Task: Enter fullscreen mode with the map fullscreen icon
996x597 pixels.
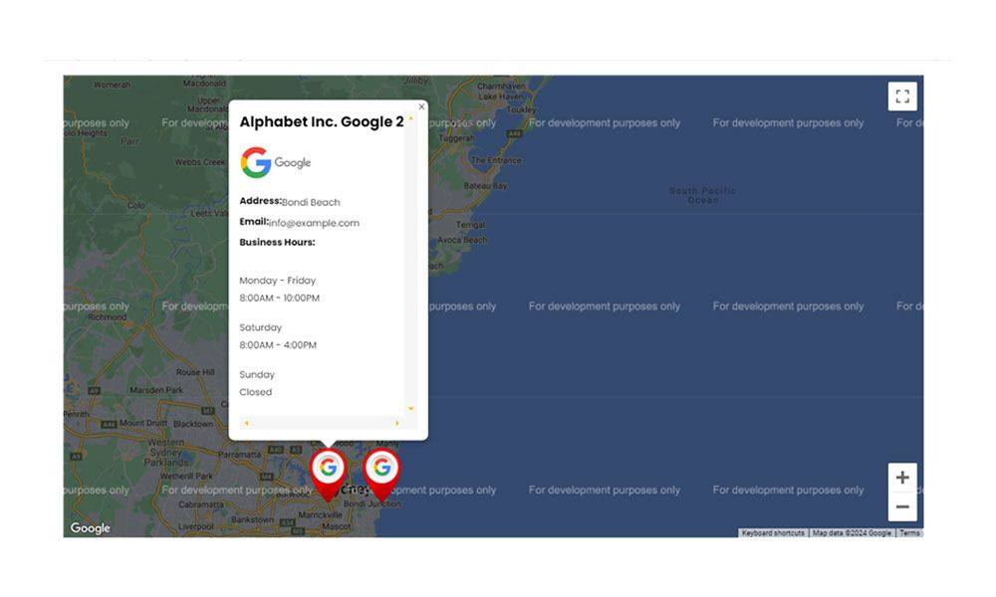Action: point(902,96)
